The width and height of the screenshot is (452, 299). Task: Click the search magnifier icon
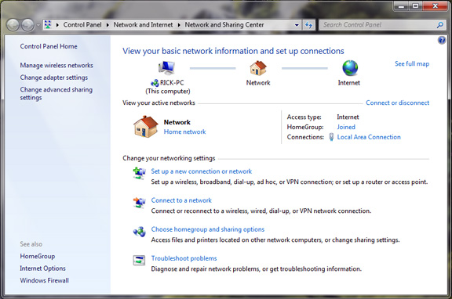440,25
